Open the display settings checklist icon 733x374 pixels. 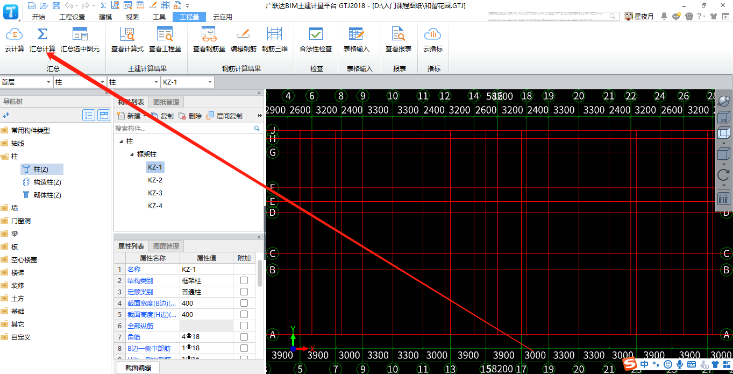[724, 198]
